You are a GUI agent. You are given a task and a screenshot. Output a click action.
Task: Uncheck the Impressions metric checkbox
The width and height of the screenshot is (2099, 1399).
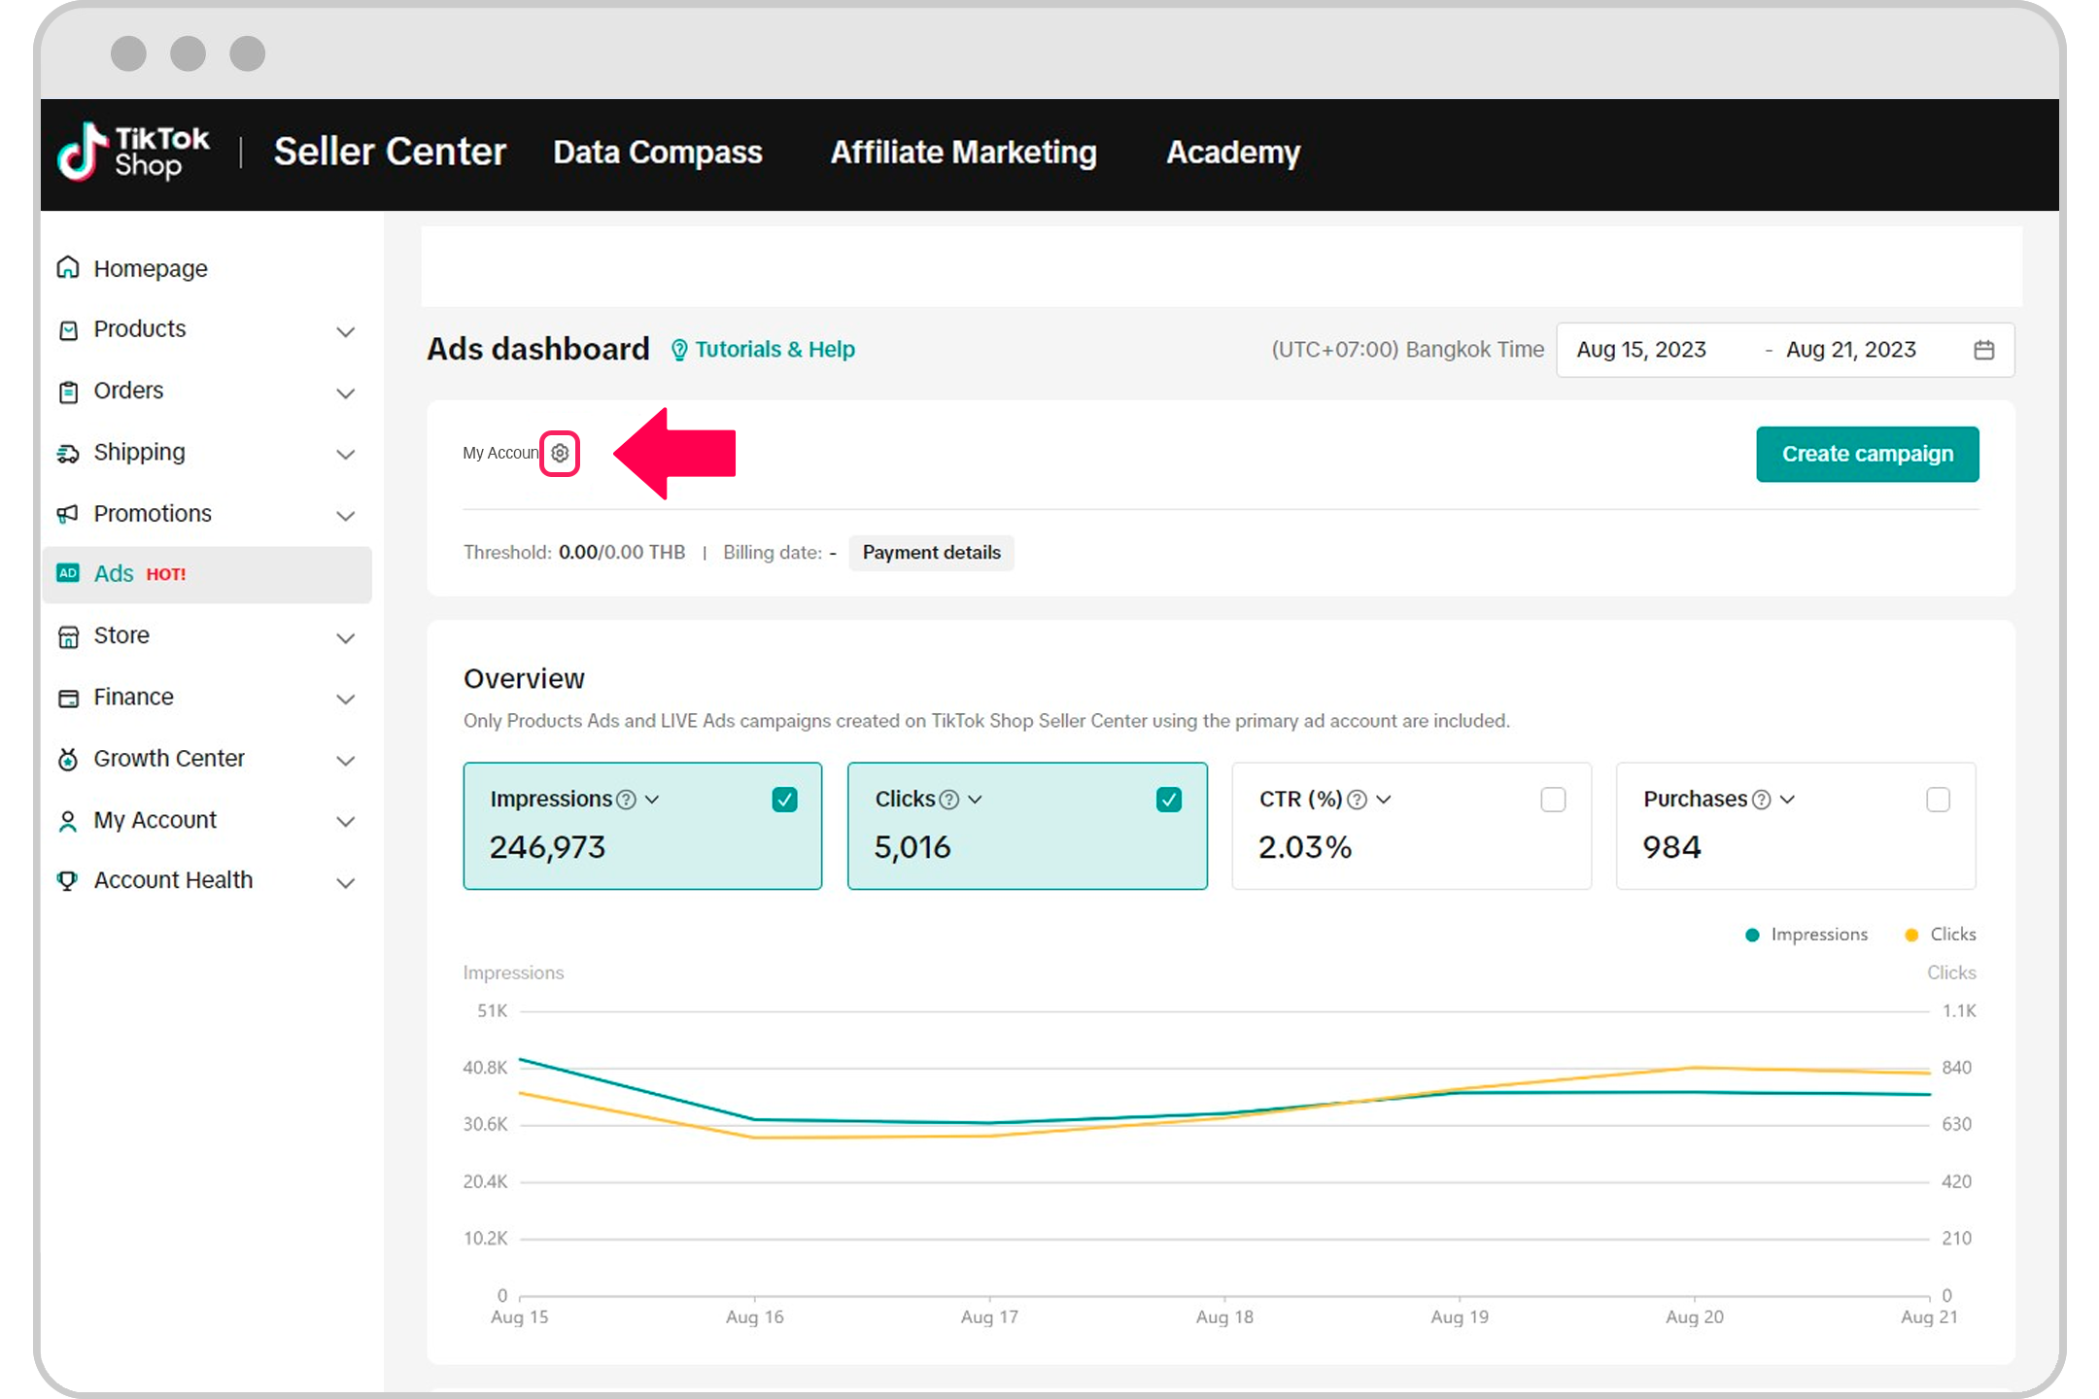pos(785,800)
